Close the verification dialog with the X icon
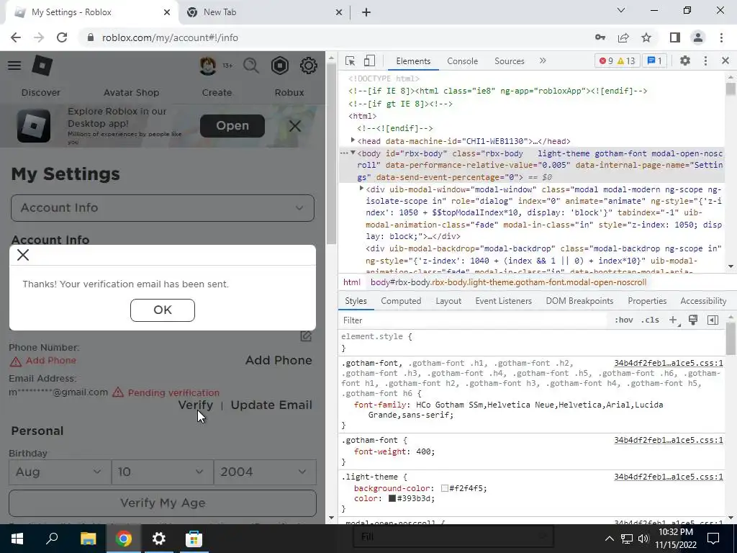This screenshot has width=737, height=553. 22,255
